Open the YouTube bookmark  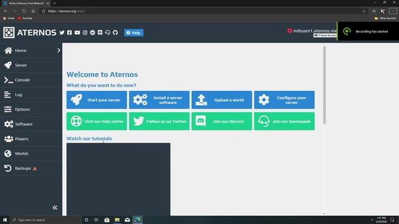coord(25,18)
